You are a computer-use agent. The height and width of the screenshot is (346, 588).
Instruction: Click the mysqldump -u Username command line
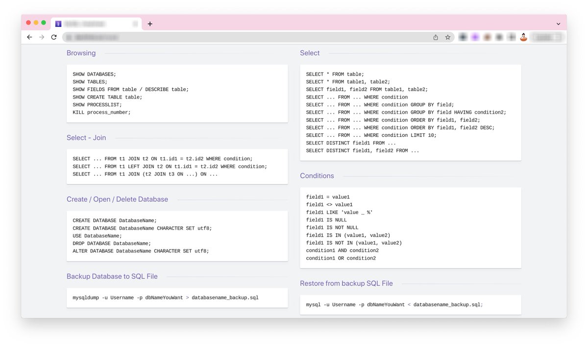(x=166, y=297)
